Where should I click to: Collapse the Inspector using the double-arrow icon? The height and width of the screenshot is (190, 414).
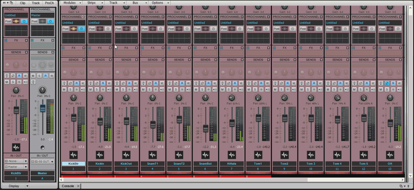(4, 3)
